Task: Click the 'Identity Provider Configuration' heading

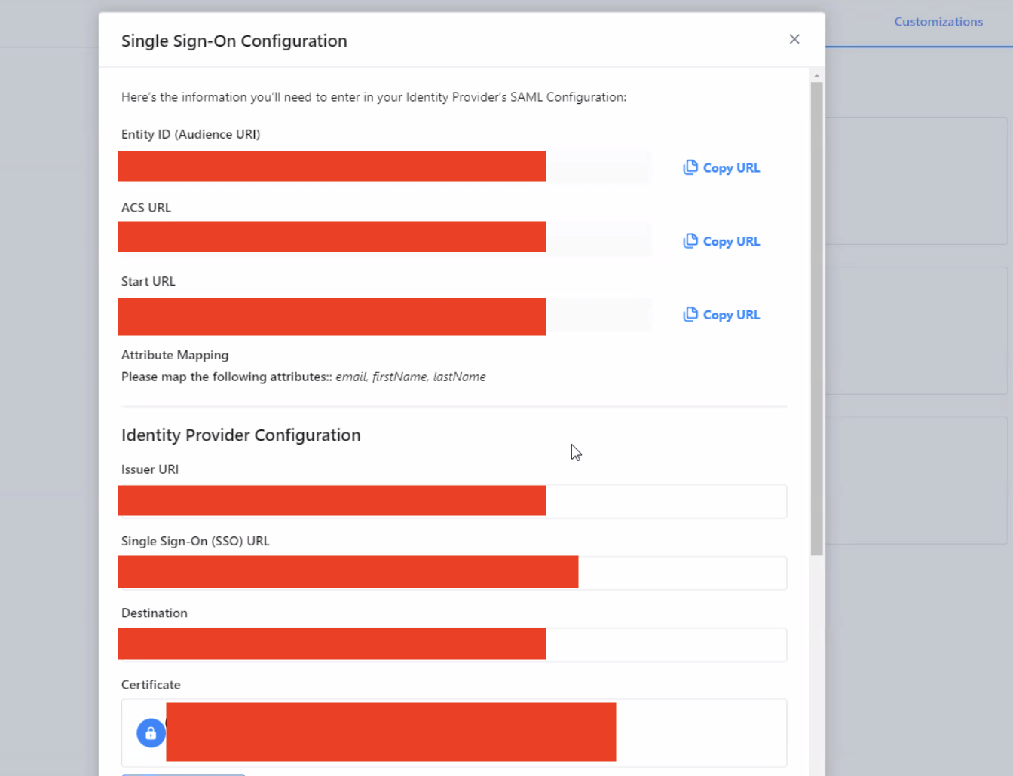Action: 241,435
